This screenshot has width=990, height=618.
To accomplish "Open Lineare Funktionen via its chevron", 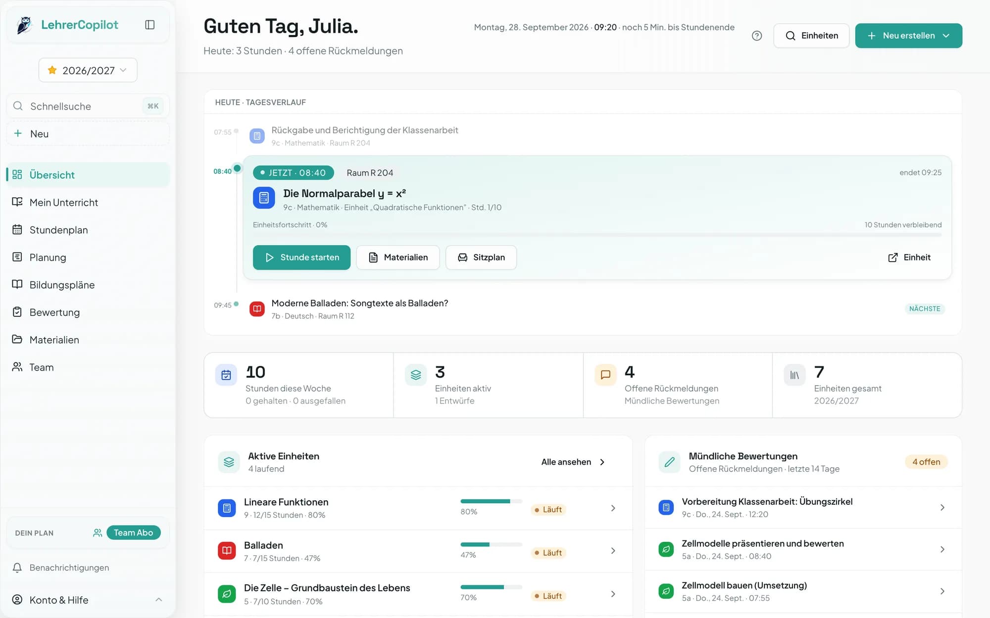I will (x=613, y=508).
